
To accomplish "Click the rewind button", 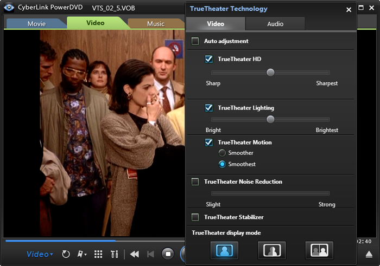I will pos(135,254).
